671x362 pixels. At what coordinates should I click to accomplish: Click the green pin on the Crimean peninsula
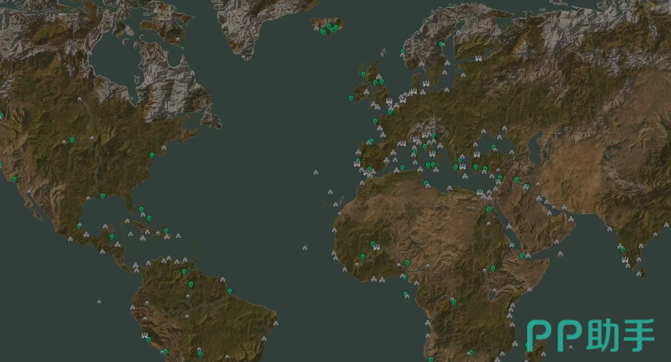[x=493, y=148]
